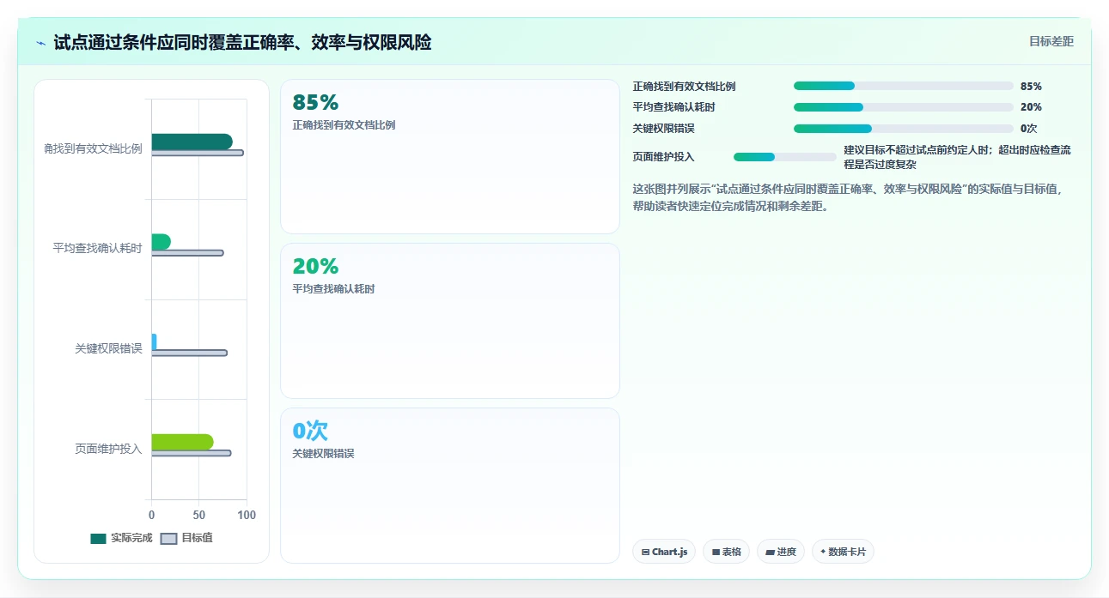
Task: Click the 正确找到有效文档比例 caption under 85%
Action: pyautogui.click(x=344, y=125)
